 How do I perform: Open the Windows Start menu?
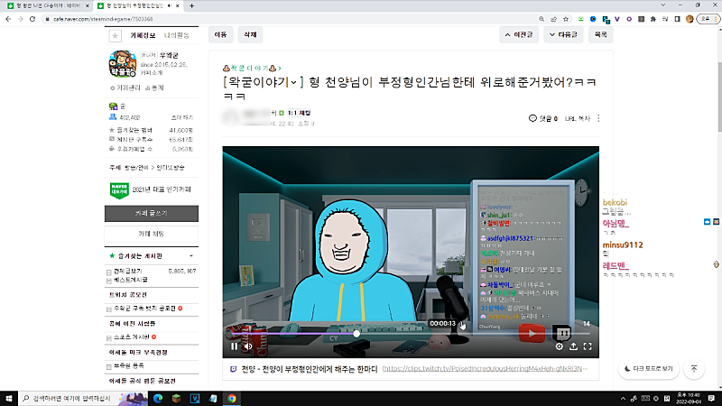(9, 398)
